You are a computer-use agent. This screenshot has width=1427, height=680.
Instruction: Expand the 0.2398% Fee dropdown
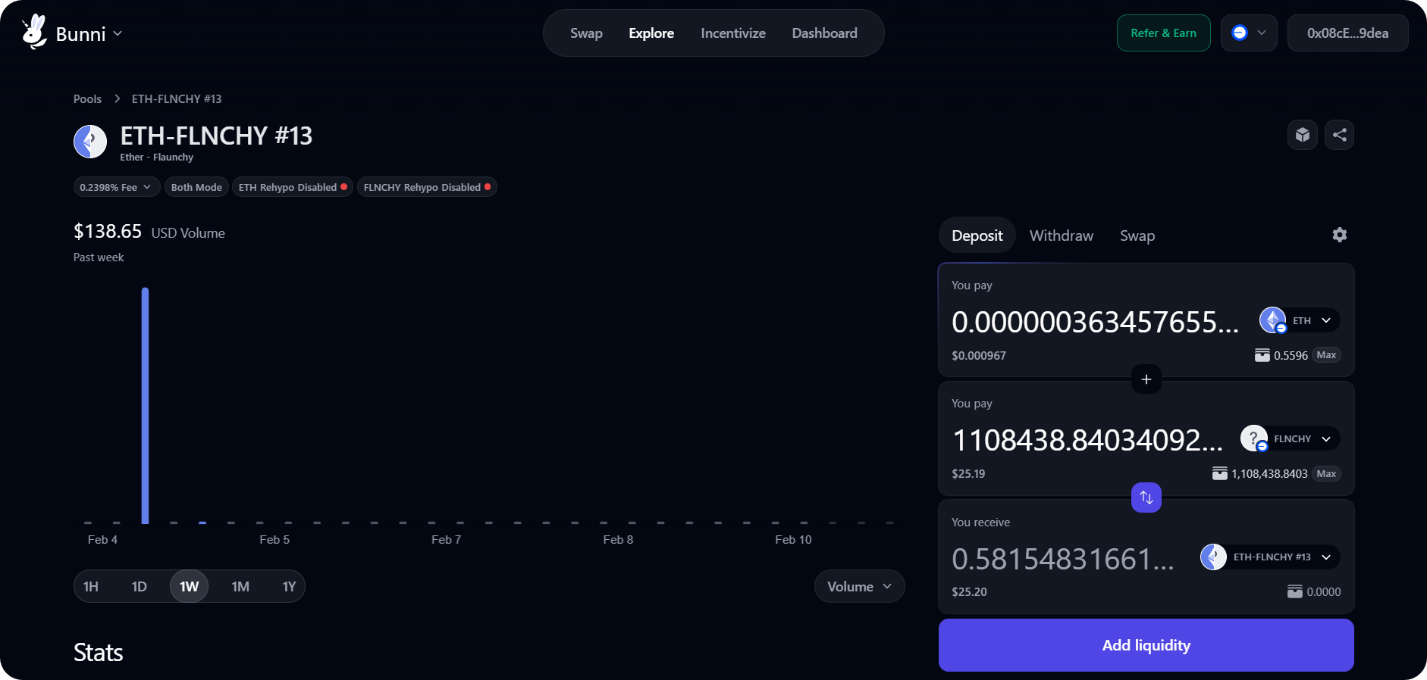(116, 187)
